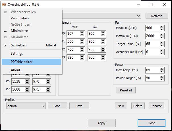Screen dimensions: 172x131
Task: Expand the GPU selection dropdown
Action: 138,16
